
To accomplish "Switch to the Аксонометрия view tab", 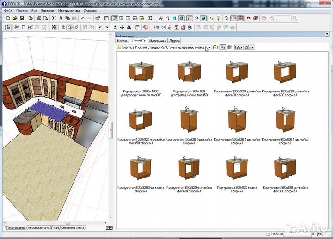I will (x=38, y=227).
